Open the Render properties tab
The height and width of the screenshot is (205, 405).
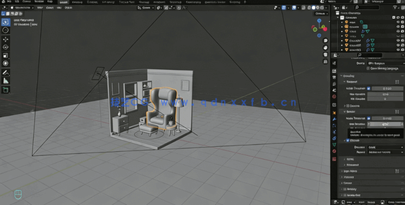click(334, 71)
